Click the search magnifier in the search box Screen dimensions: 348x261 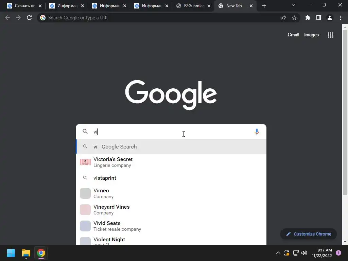point(85,132)
